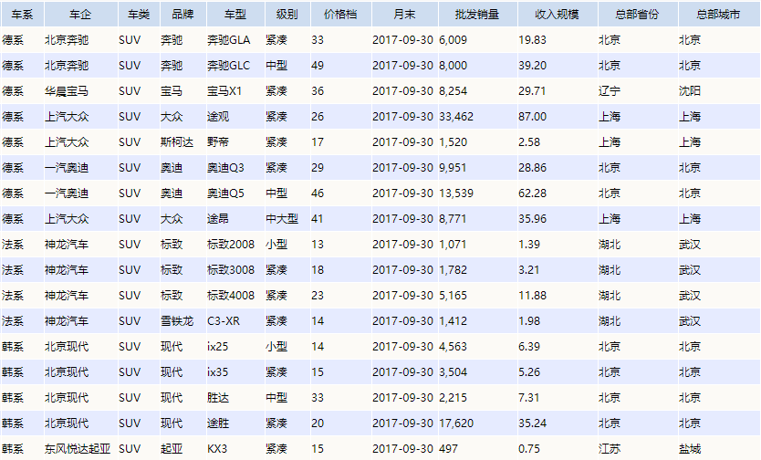Viewport: 761px width, 460px height.
Task: Click the 车企 column header
Action: pyautogui.click(x=80, y=15)
